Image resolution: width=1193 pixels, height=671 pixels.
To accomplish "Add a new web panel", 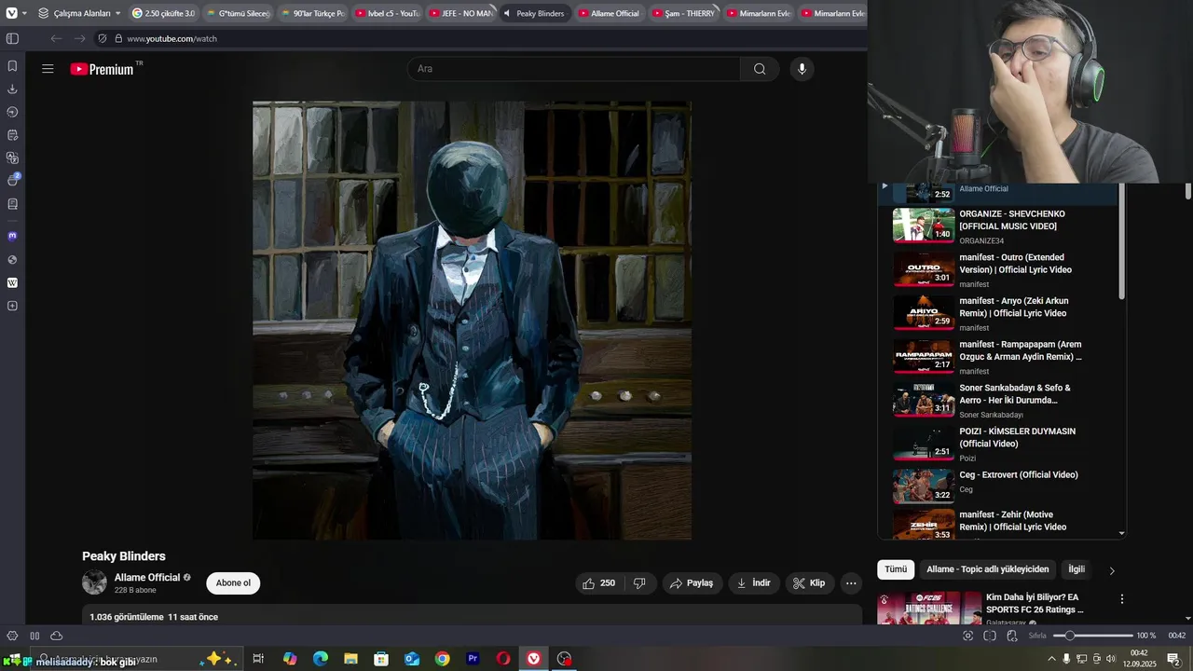I will pyautogui.click(x=12, y=306).
